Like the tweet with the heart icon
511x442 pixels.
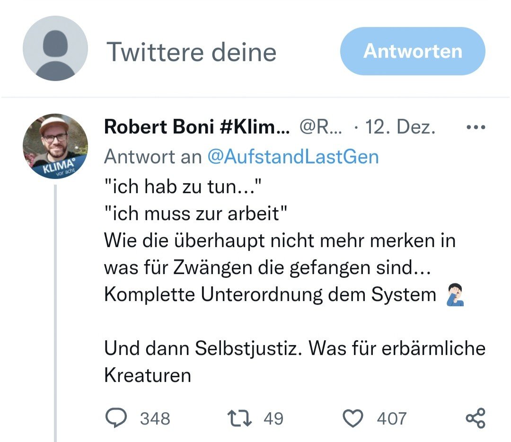pos(353,418)
